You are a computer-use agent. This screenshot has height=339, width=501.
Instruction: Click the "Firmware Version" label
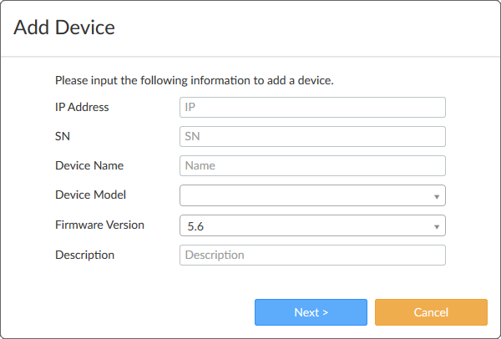point(99,225)
